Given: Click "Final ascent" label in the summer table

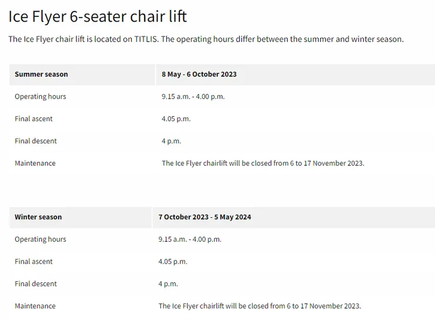Looking at the screenshot, I should pos(34,119).
